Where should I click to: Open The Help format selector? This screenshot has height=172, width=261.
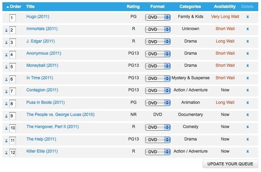158,140
